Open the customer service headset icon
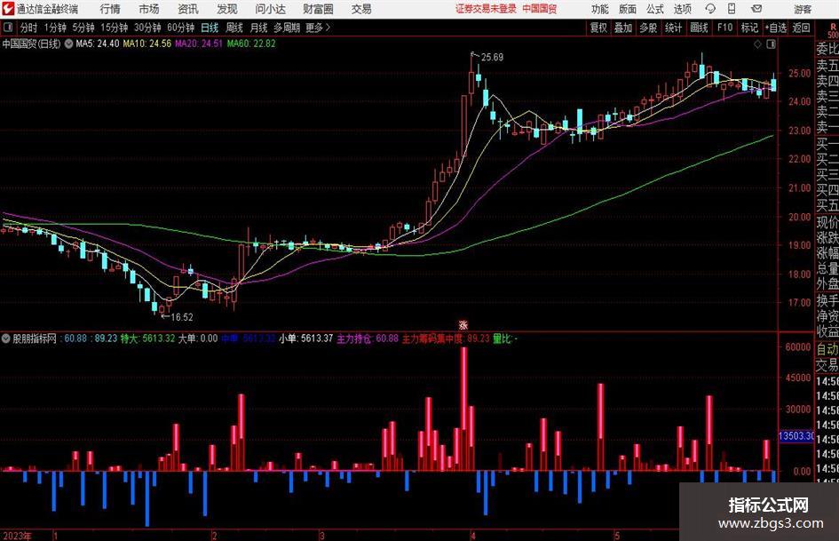839x541 pixels. click(x=710, y=9)
